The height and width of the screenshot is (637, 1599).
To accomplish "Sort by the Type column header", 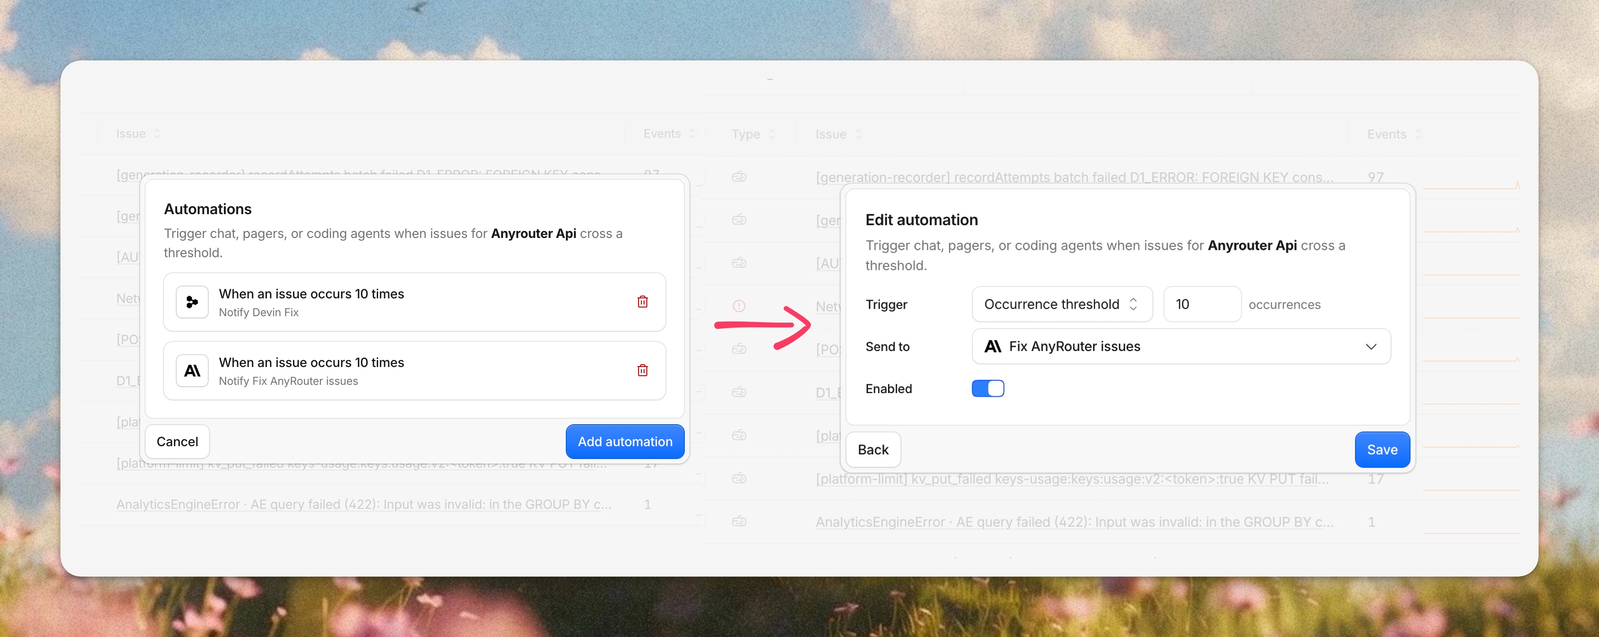I will pos(753,134).
